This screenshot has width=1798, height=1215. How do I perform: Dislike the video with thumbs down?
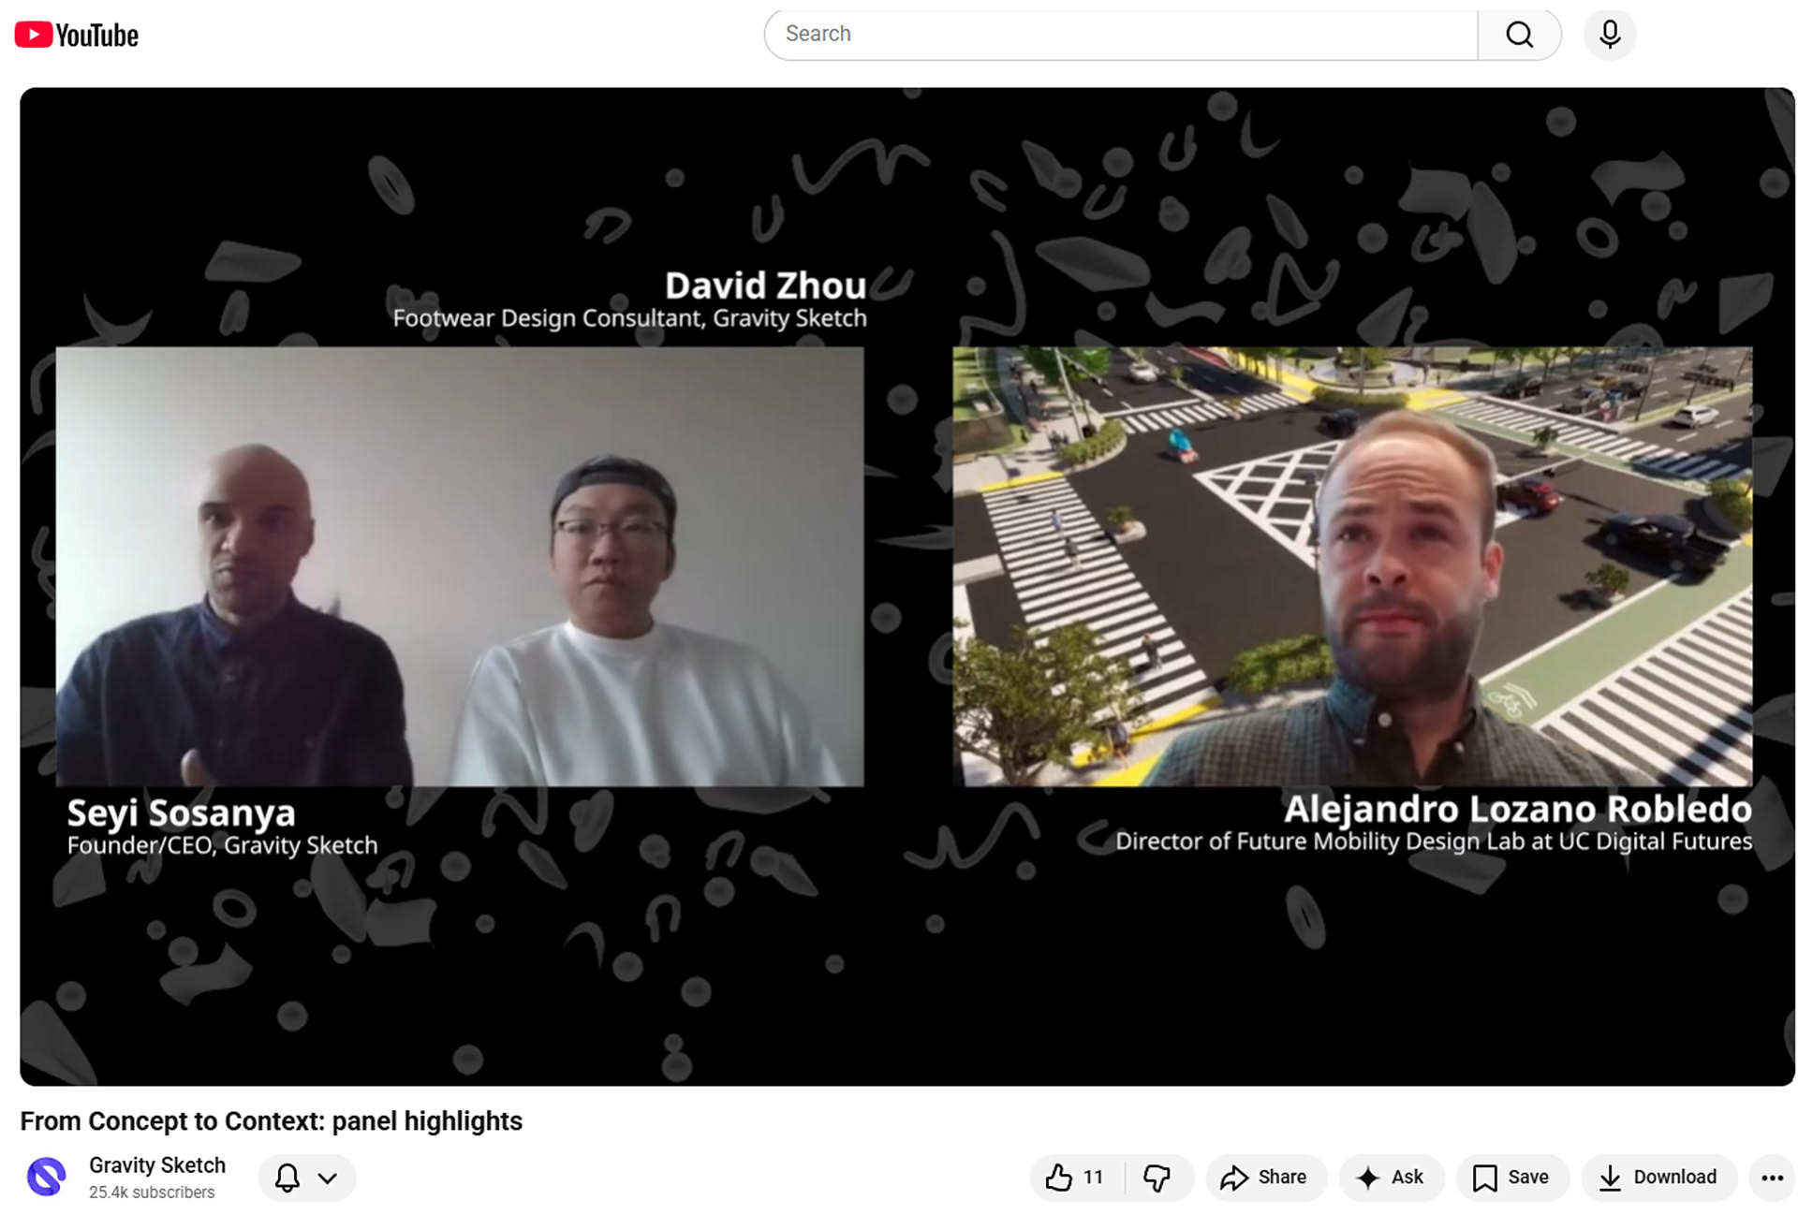[1157, 1177]
